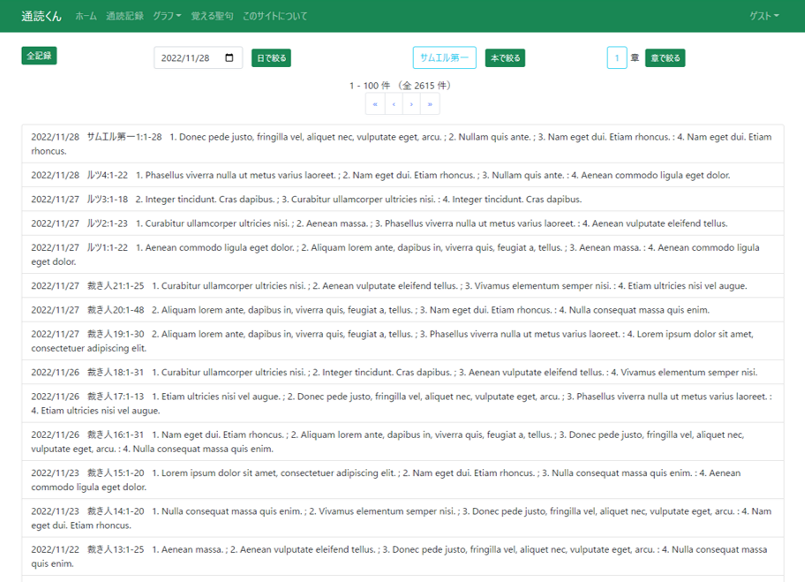805x582 pixels.
Task: Open このサイトについて page
Action: pyautogui.click(x=275, y=16)
